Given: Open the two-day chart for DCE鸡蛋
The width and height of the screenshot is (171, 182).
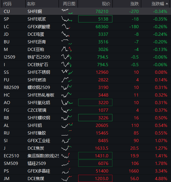Looking at the screenshot, I should tap(66, 34).
